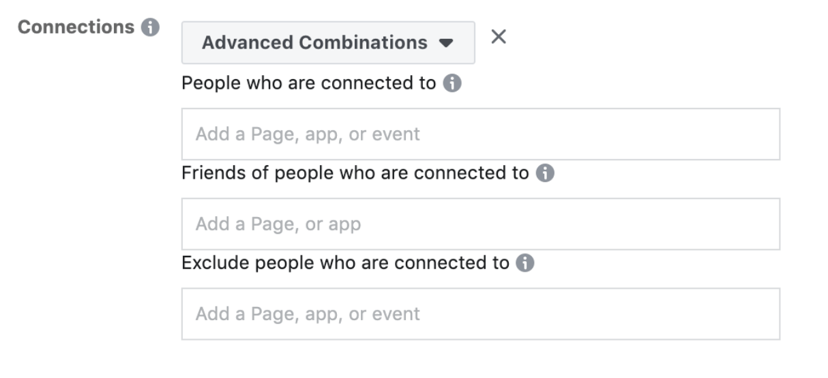828x378 pixels.
Task: View info icon next to Exclude people
Action: coord(524,263)
